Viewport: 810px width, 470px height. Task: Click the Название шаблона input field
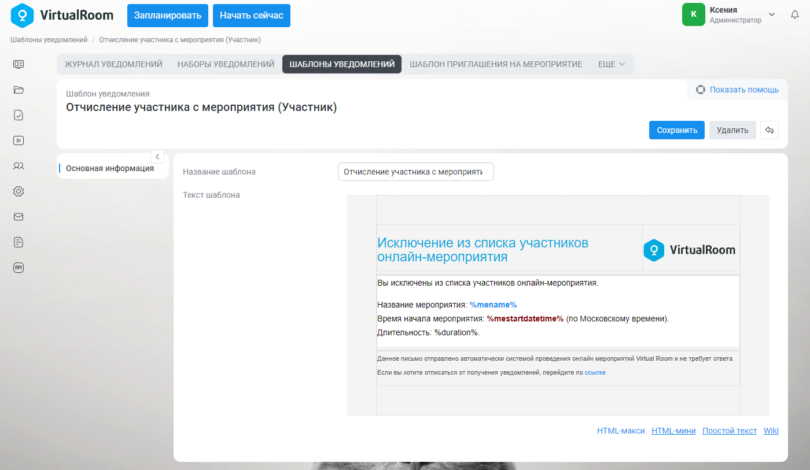[416, 172]
